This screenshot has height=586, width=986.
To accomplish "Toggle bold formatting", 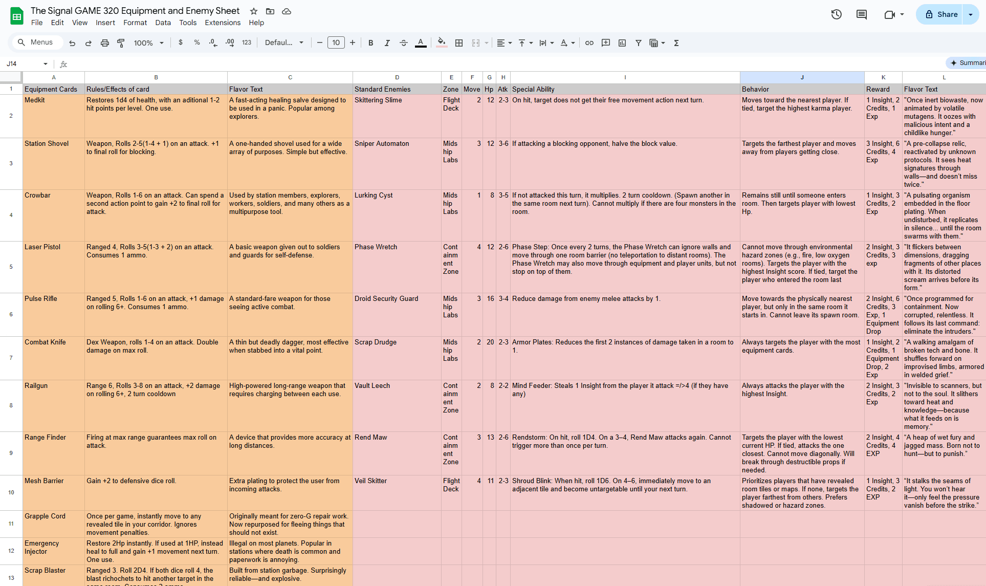I will (x=371, y=43).
